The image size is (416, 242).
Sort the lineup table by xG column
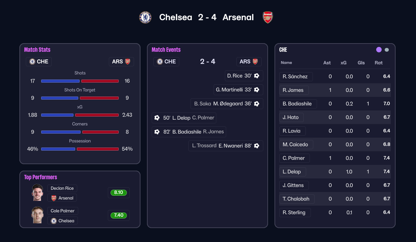[x=344, y=63]
